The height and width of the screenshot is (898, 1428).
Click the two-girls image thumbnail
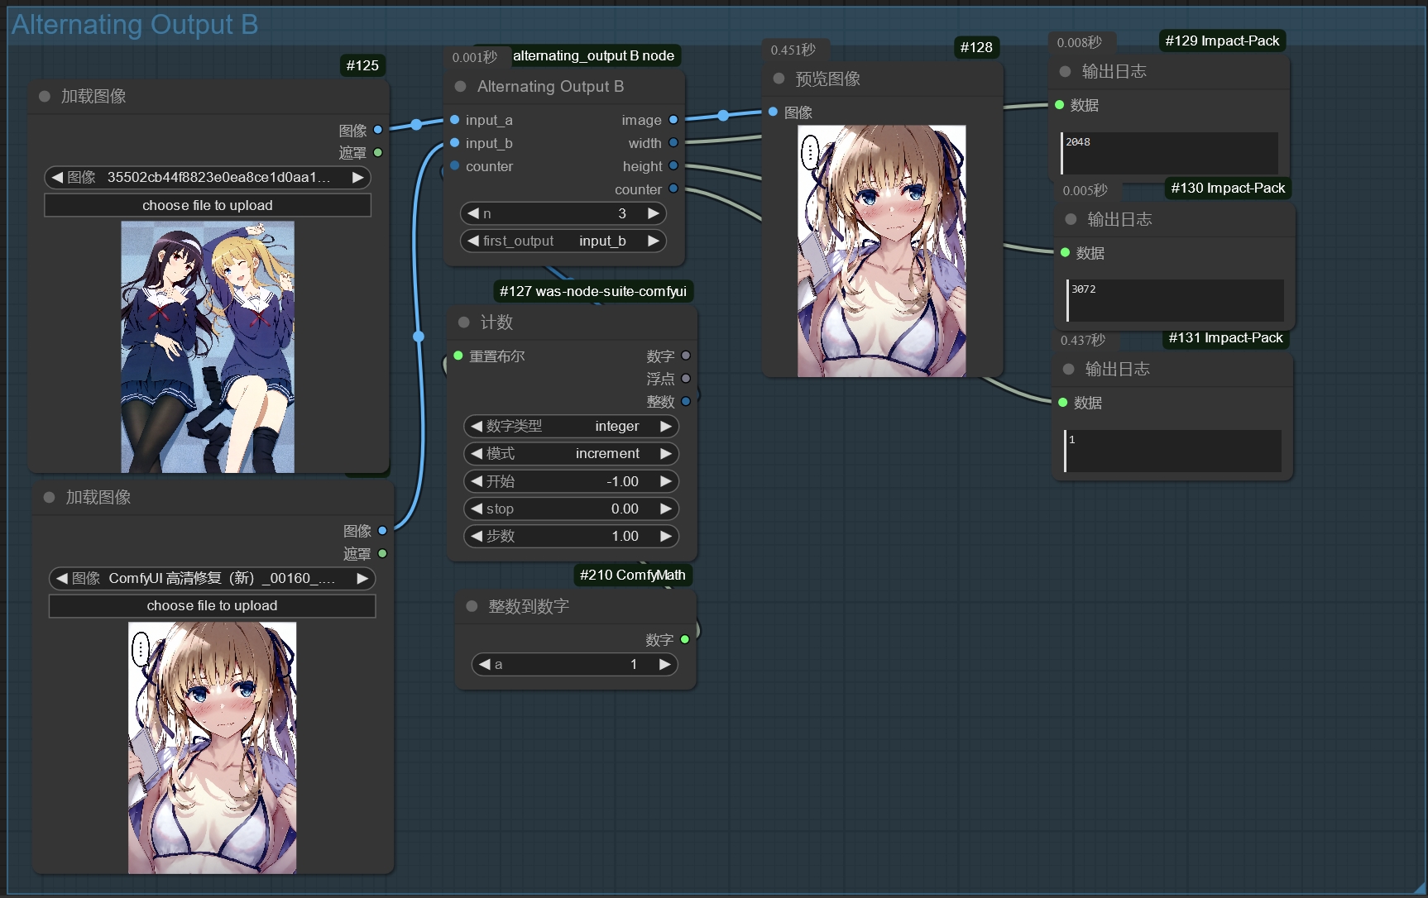pos(208,346)
